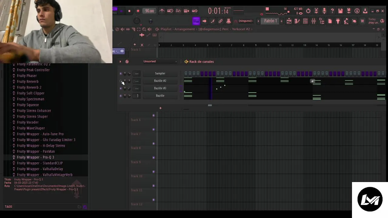This screenshot has height=218, width=388.
Task: Open the Channel rack view icon
Action: pos(305,21)
